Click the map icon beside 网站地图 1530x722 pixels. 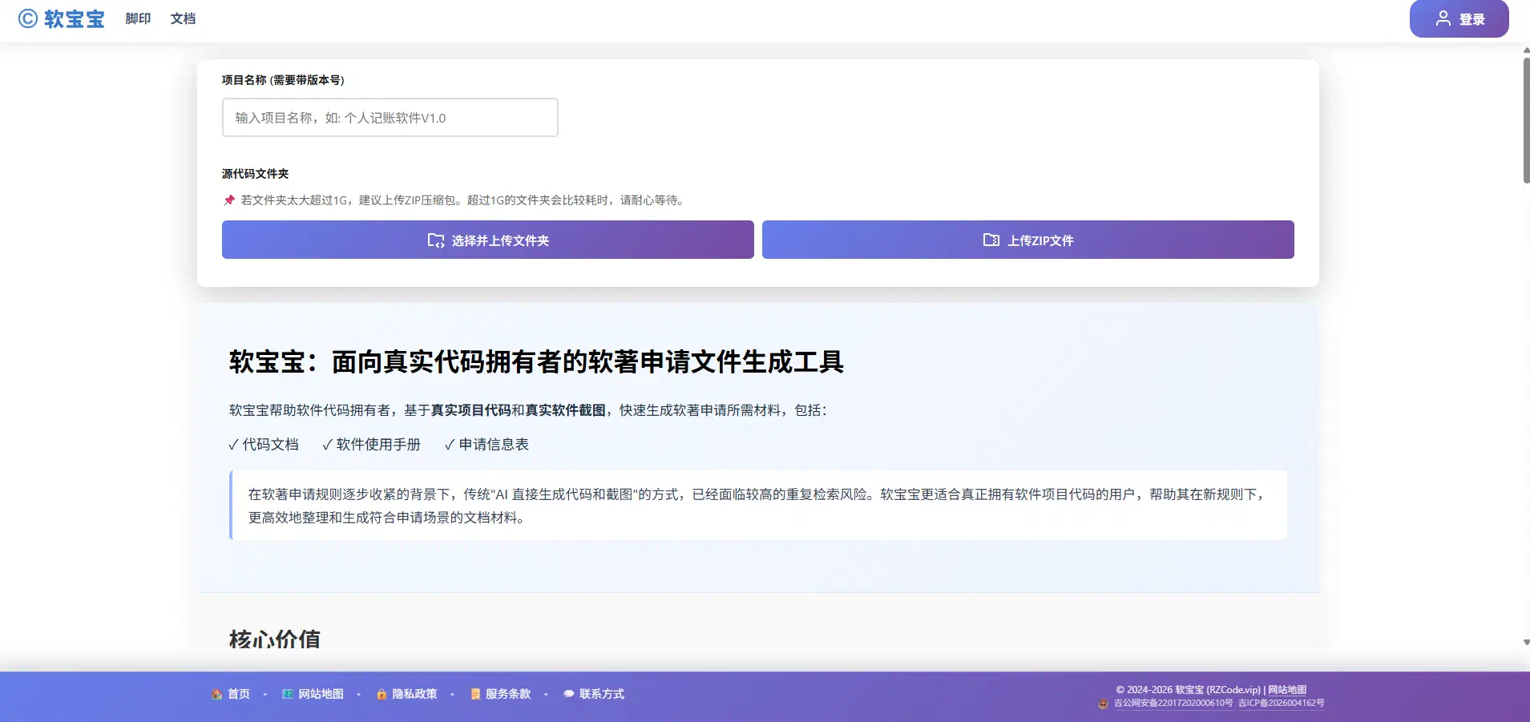(x=287, y=694)
